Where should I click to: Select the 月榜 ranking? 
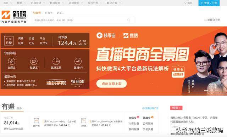point(32,39)
